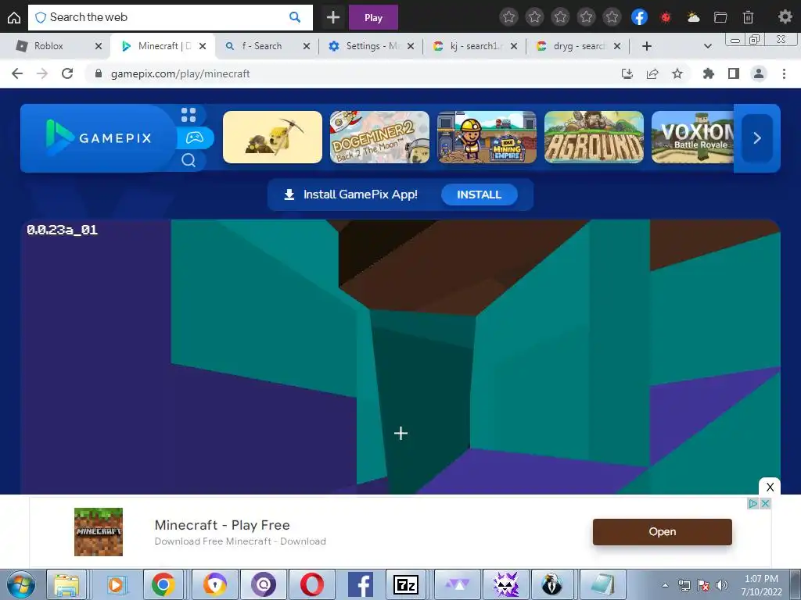Open a new browser tab
The height and width of the screenshot is (600, 801).
[647, 46]
